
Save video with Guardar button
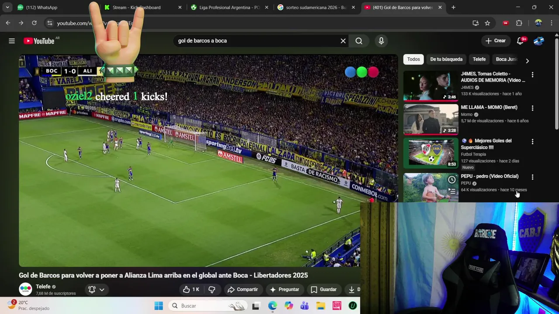point(324,290)
